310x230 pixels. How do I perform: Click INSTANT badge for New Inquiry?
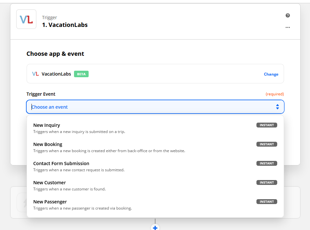tap(267, 125)
